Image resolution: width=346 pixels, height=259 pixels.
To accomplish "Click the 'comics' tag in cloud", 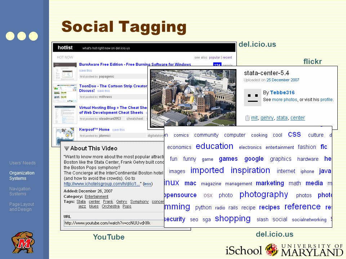I will pyautogui.click(x=181, y=135).
